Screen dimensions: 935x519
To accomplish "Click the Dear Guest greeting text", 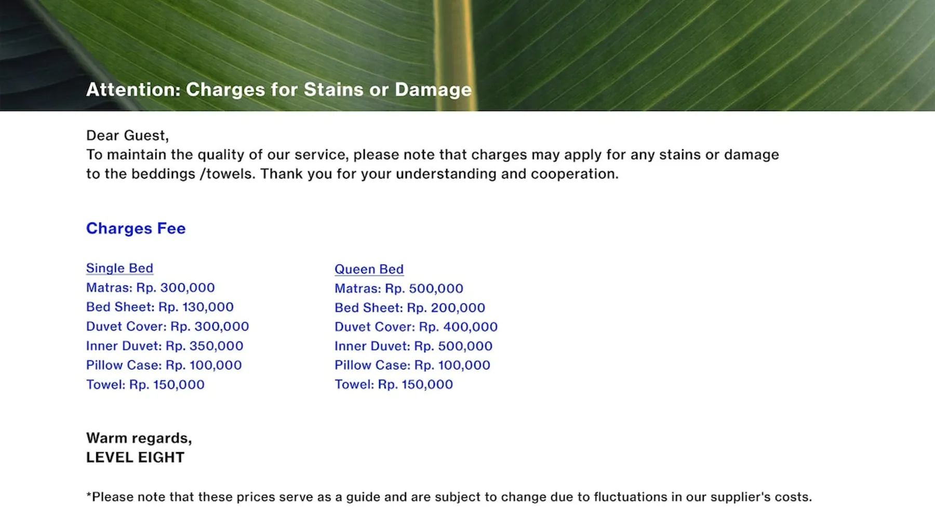I will 127,135.
